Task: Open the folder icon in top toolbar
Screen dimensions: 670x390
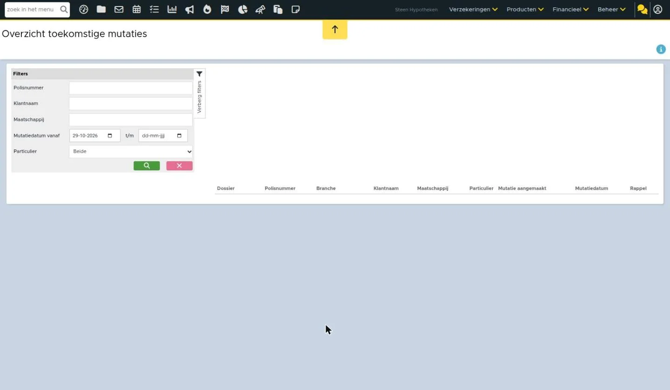Action: 101,9
